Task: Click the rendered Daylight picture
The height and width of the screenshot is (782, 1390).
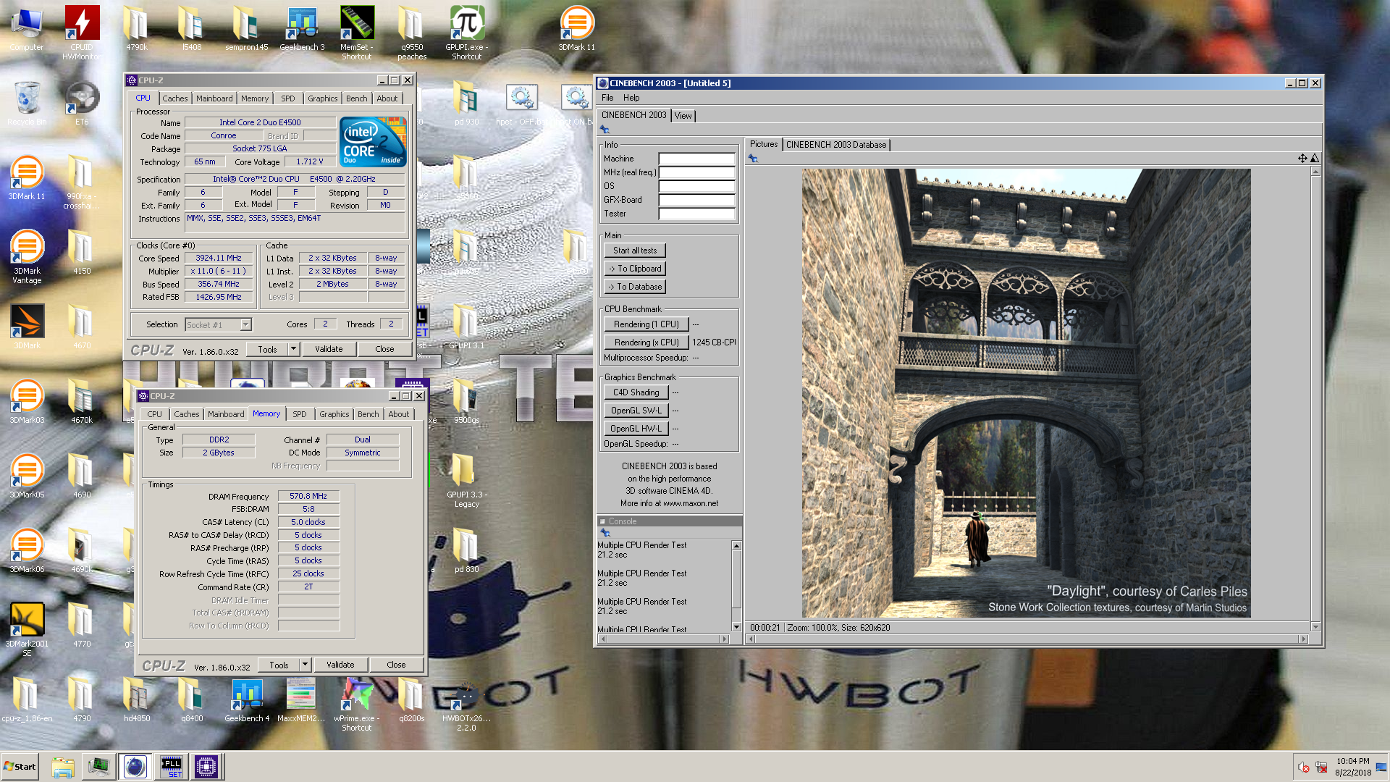Action: [x=1026, y=393]
